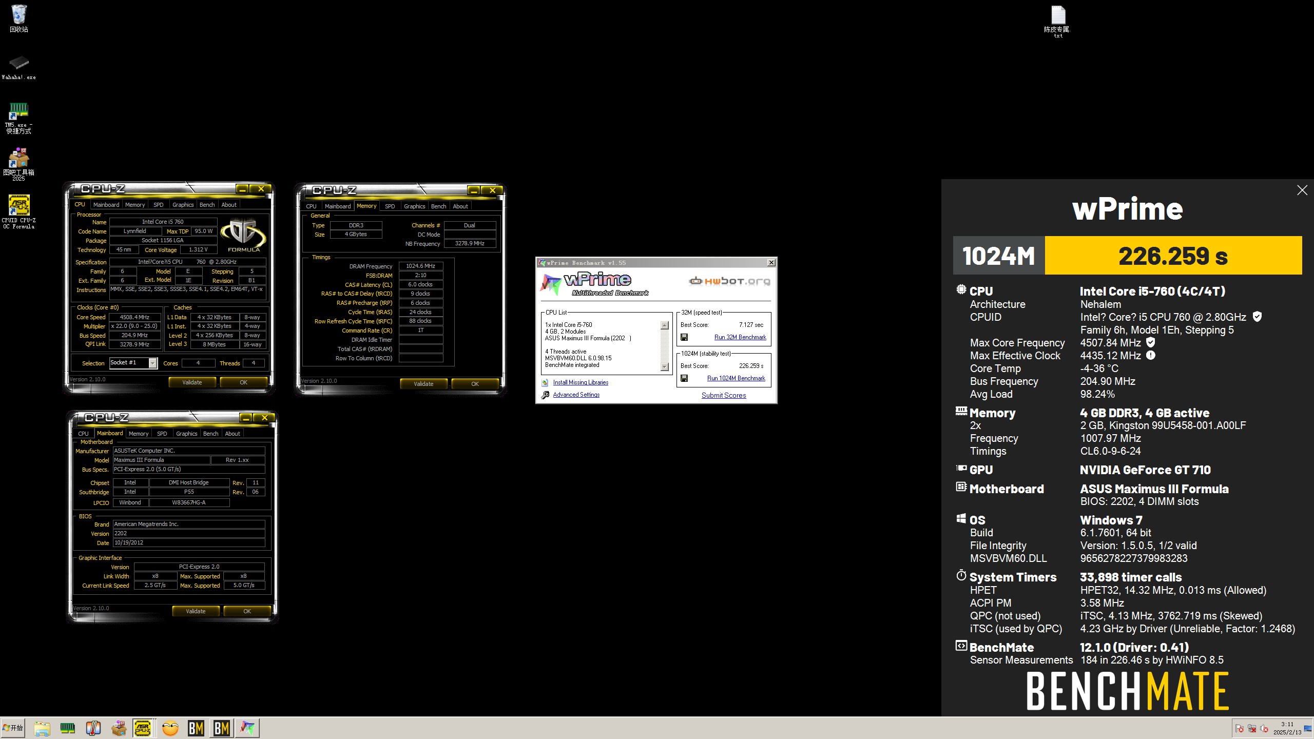Screen dimensions: 1314x739
Task: Switch to CPU tab in DRAM timings CPU-Z window
Action: (x=311, y=206)
